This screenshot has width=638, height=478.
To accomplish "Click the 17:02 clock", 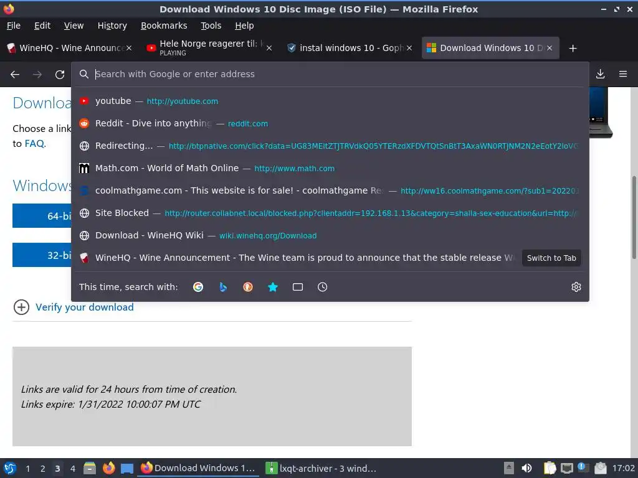I will (623, 468).
